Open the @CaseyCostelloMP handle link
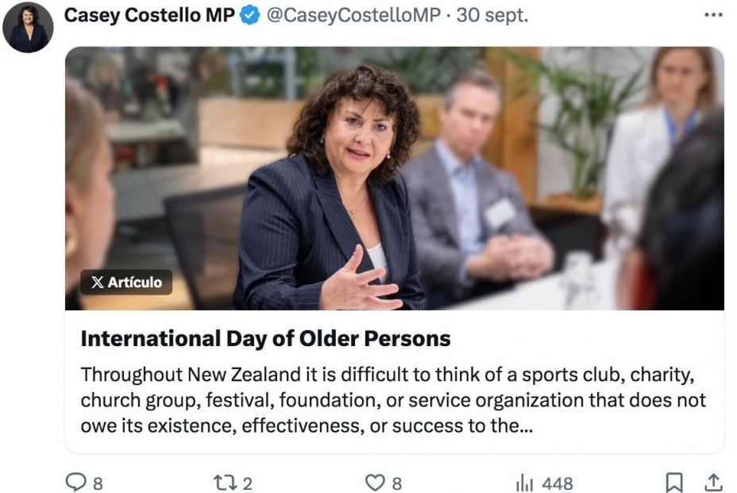 tap(354, 16)
